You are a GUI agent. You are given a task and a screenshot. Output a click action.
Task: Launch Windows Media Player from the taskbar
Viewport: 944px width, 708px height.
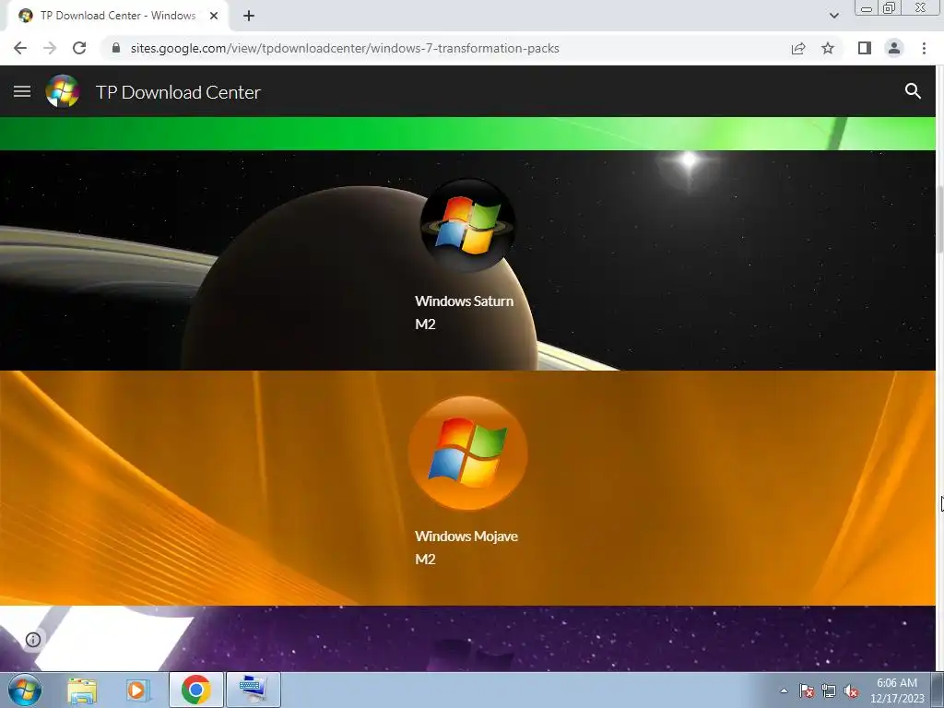click(x=137, y=690)
